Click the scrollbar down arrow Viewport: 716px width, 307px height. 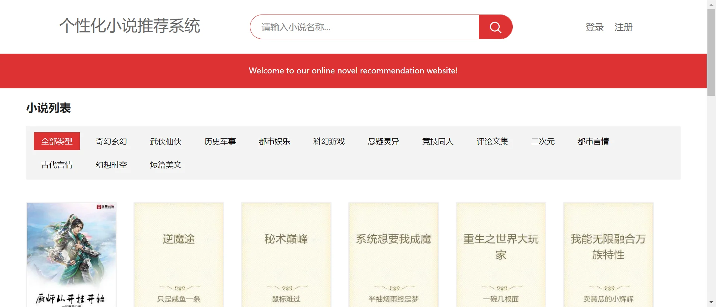tap(711, 302)
